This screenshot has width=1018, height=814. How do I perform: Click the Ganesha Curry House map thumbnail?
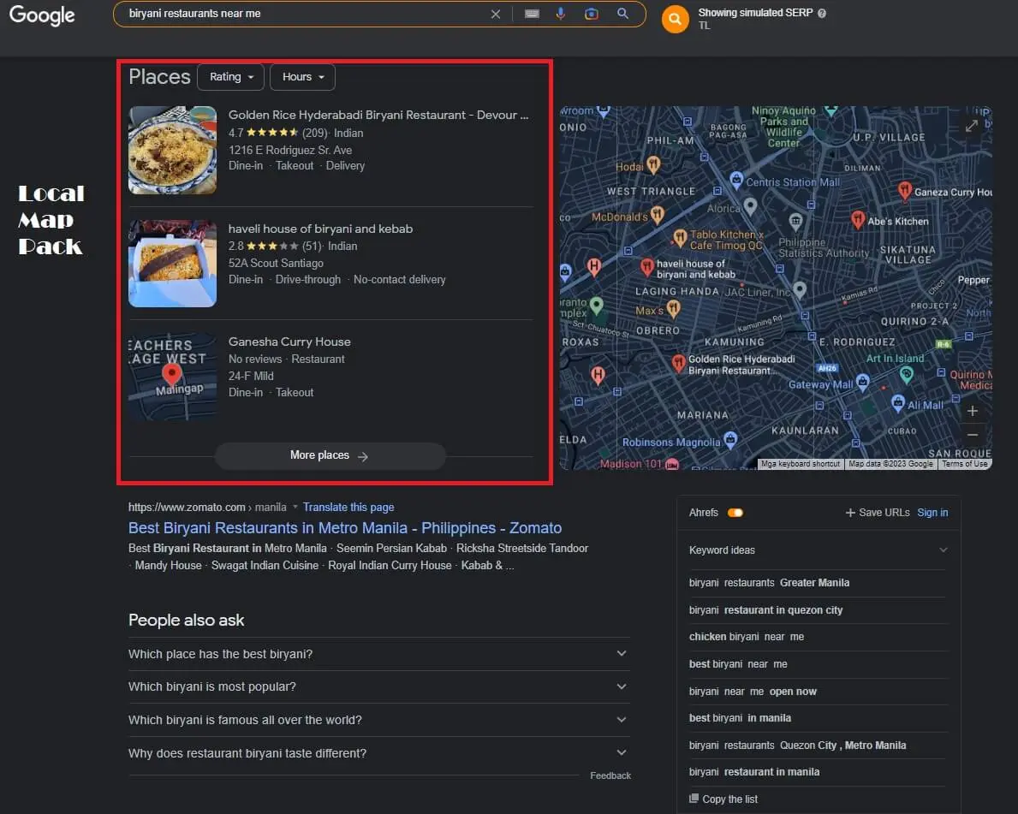click(172, 377)
